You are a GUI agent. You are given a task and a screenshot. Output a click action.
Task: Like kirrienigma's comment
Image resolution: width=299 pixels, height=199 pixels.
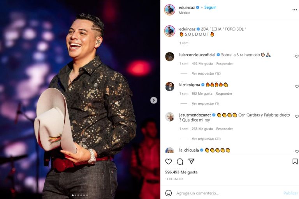tap(297, 86)
